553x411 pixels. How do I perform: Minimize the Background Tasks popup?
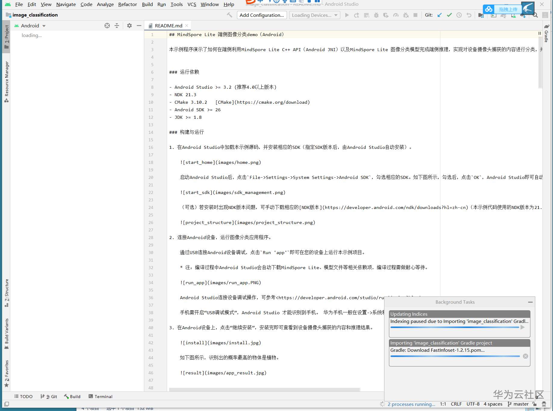click(x=530, y=302)
